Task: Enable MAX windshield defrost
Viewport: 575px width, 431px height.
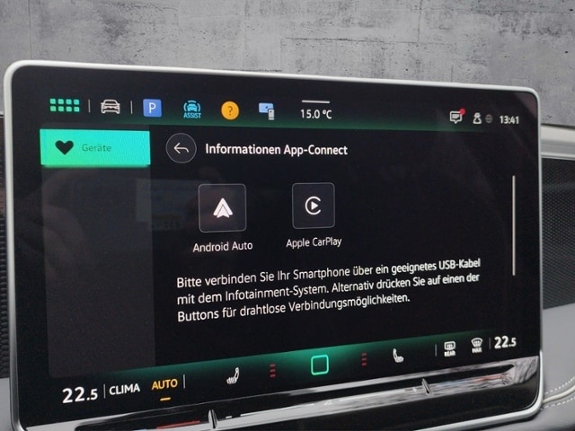Action: (x=476, y=344)
